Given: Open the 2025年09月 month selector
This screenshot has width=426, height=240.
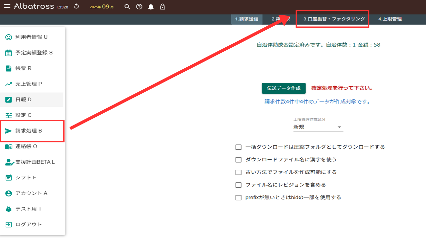Looking at the screenshot, I should pyautogui.click(x=102, y=7).
